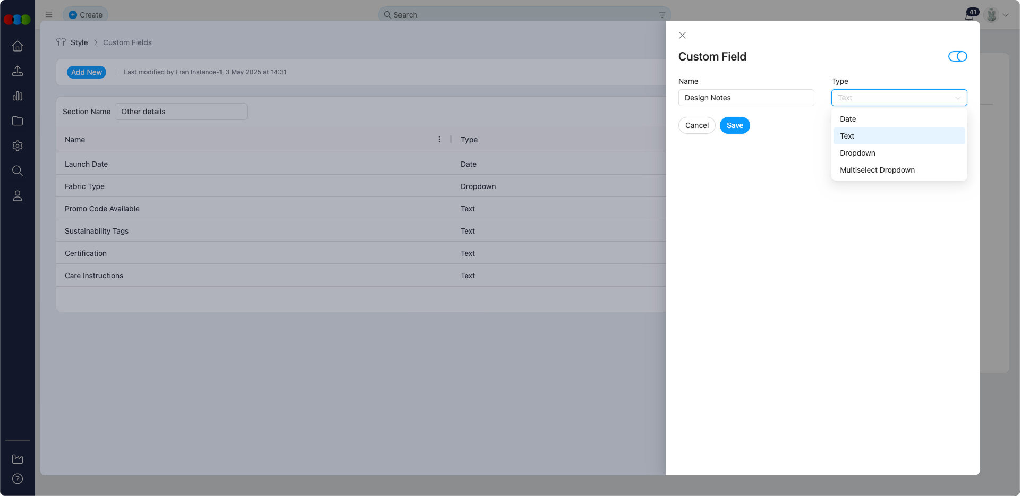
Task: Select the Upload icon in the sidebar
Action: (18, 71)
